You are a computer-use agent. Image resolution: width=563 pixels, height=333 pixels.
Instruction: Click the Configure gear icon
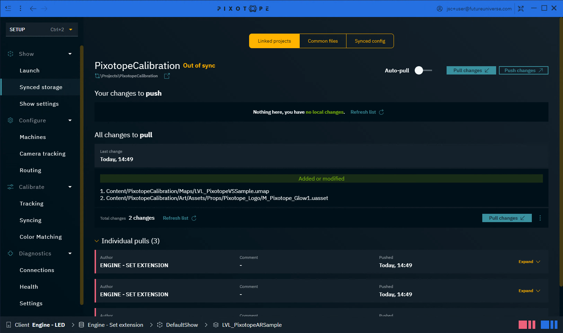point(10,120)
